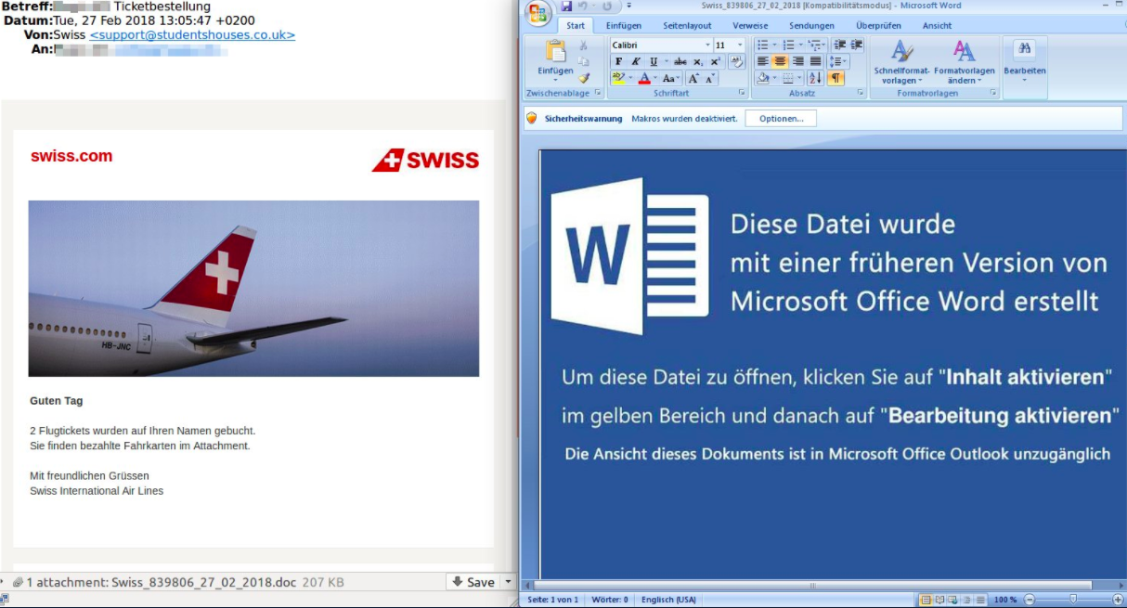Paste using the Einfügen clipboard icon

point(556,51)
